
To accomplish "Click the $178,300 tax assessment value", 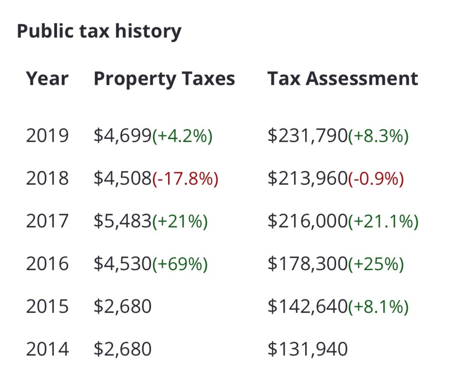I will click(307, 264).
